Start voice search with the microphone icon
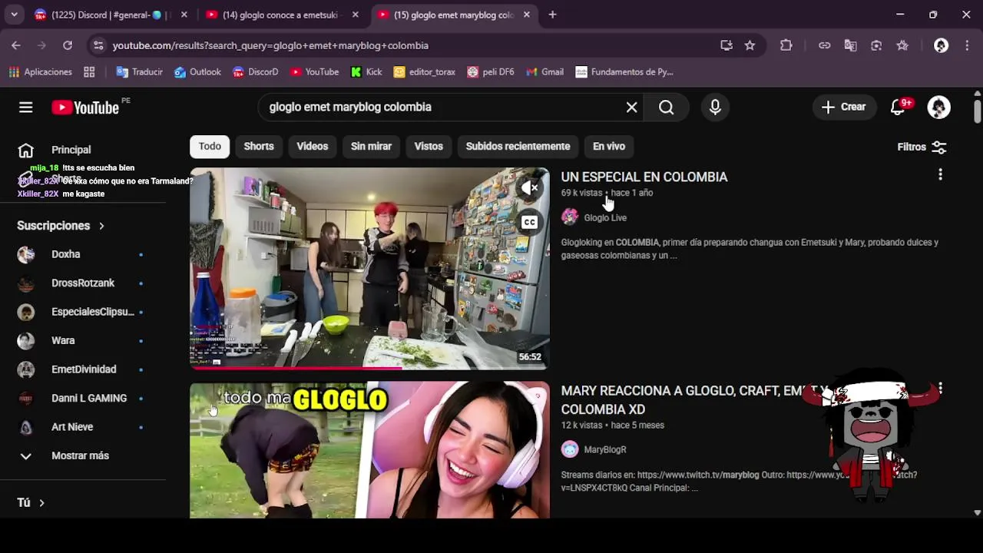983x553 pixels. point(715,107)
